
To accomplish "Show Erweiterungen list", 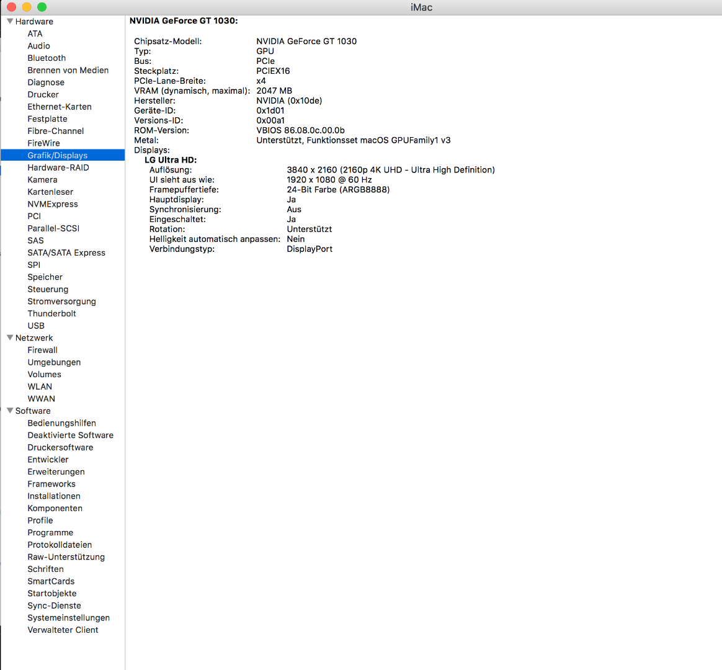I will coord(56,472).
